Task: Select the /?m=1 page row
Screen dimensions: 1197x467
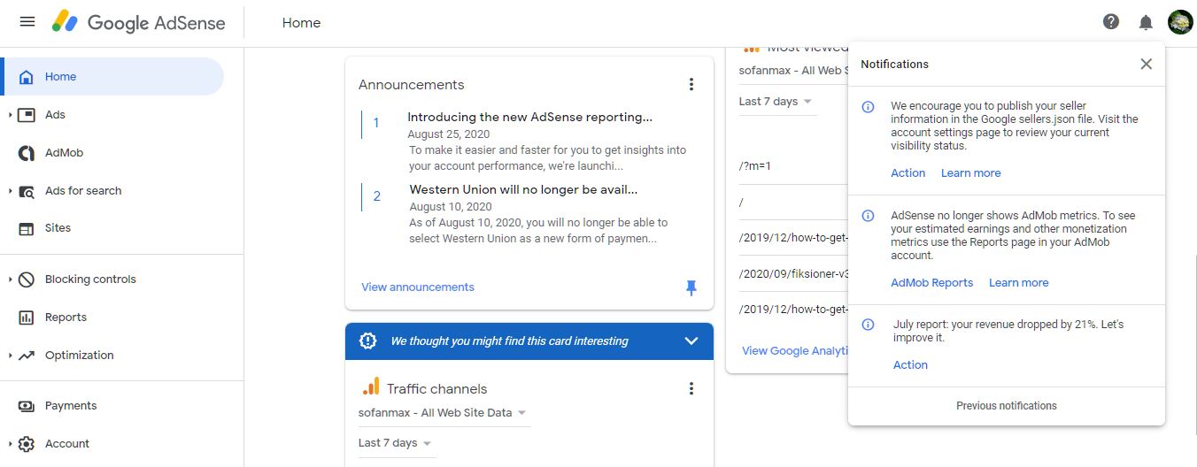Action: click(x=793, y=166)
